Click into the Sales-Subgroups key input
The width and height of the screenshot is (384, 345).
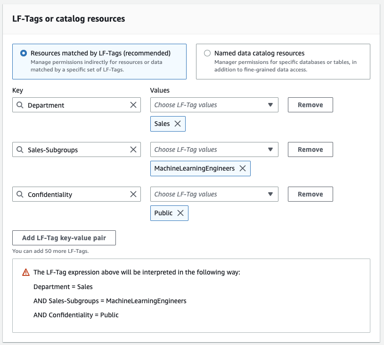pos(75,149)
